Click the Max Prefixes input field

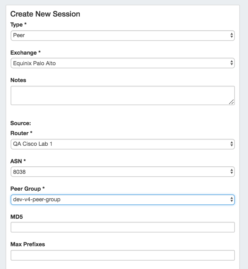[x=122, y=255]
